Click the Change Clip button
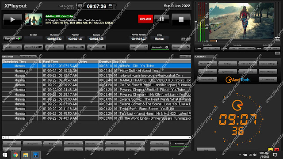Image resolution: width=283 pixels, height=159 pixels. coord(32,144)
